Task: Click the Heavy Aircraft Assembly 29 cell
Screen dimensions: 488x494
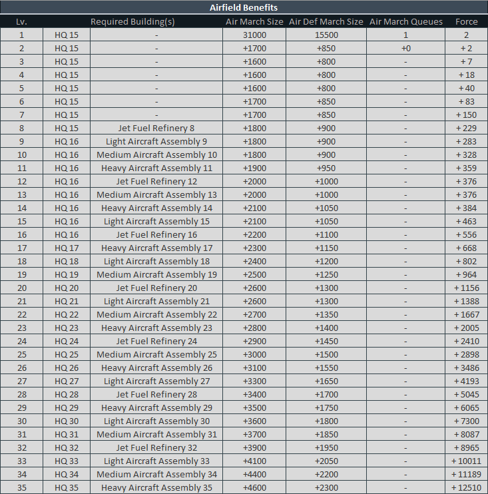Action: [x=156, y=407]
